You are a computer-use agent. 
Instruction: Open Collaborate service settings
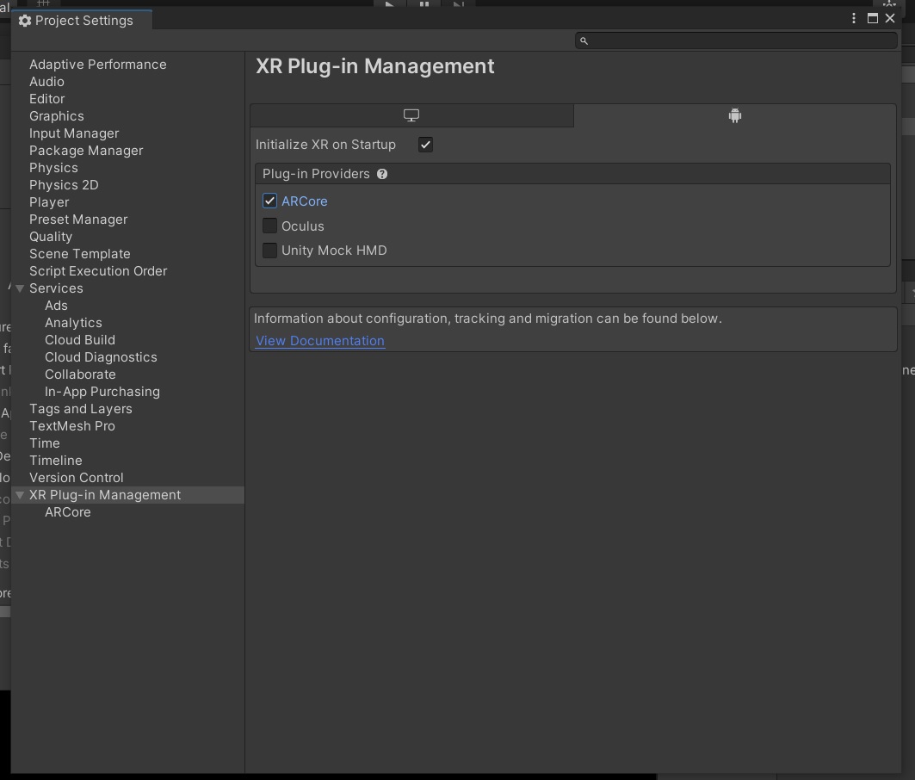81,375
